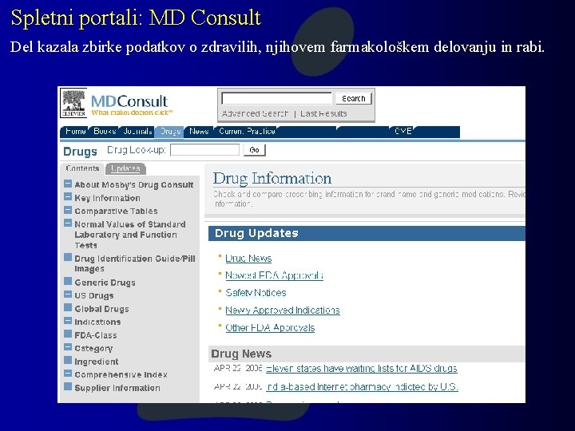Open Global Drugs entry
Image resolution: width=575 pixels, height=431 pixels.
tap(101, 309)
